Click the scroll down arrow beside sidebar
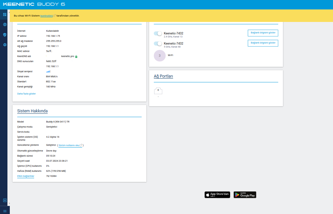The height and width of the screenshot is (214, 333). [x=9, y=204]
